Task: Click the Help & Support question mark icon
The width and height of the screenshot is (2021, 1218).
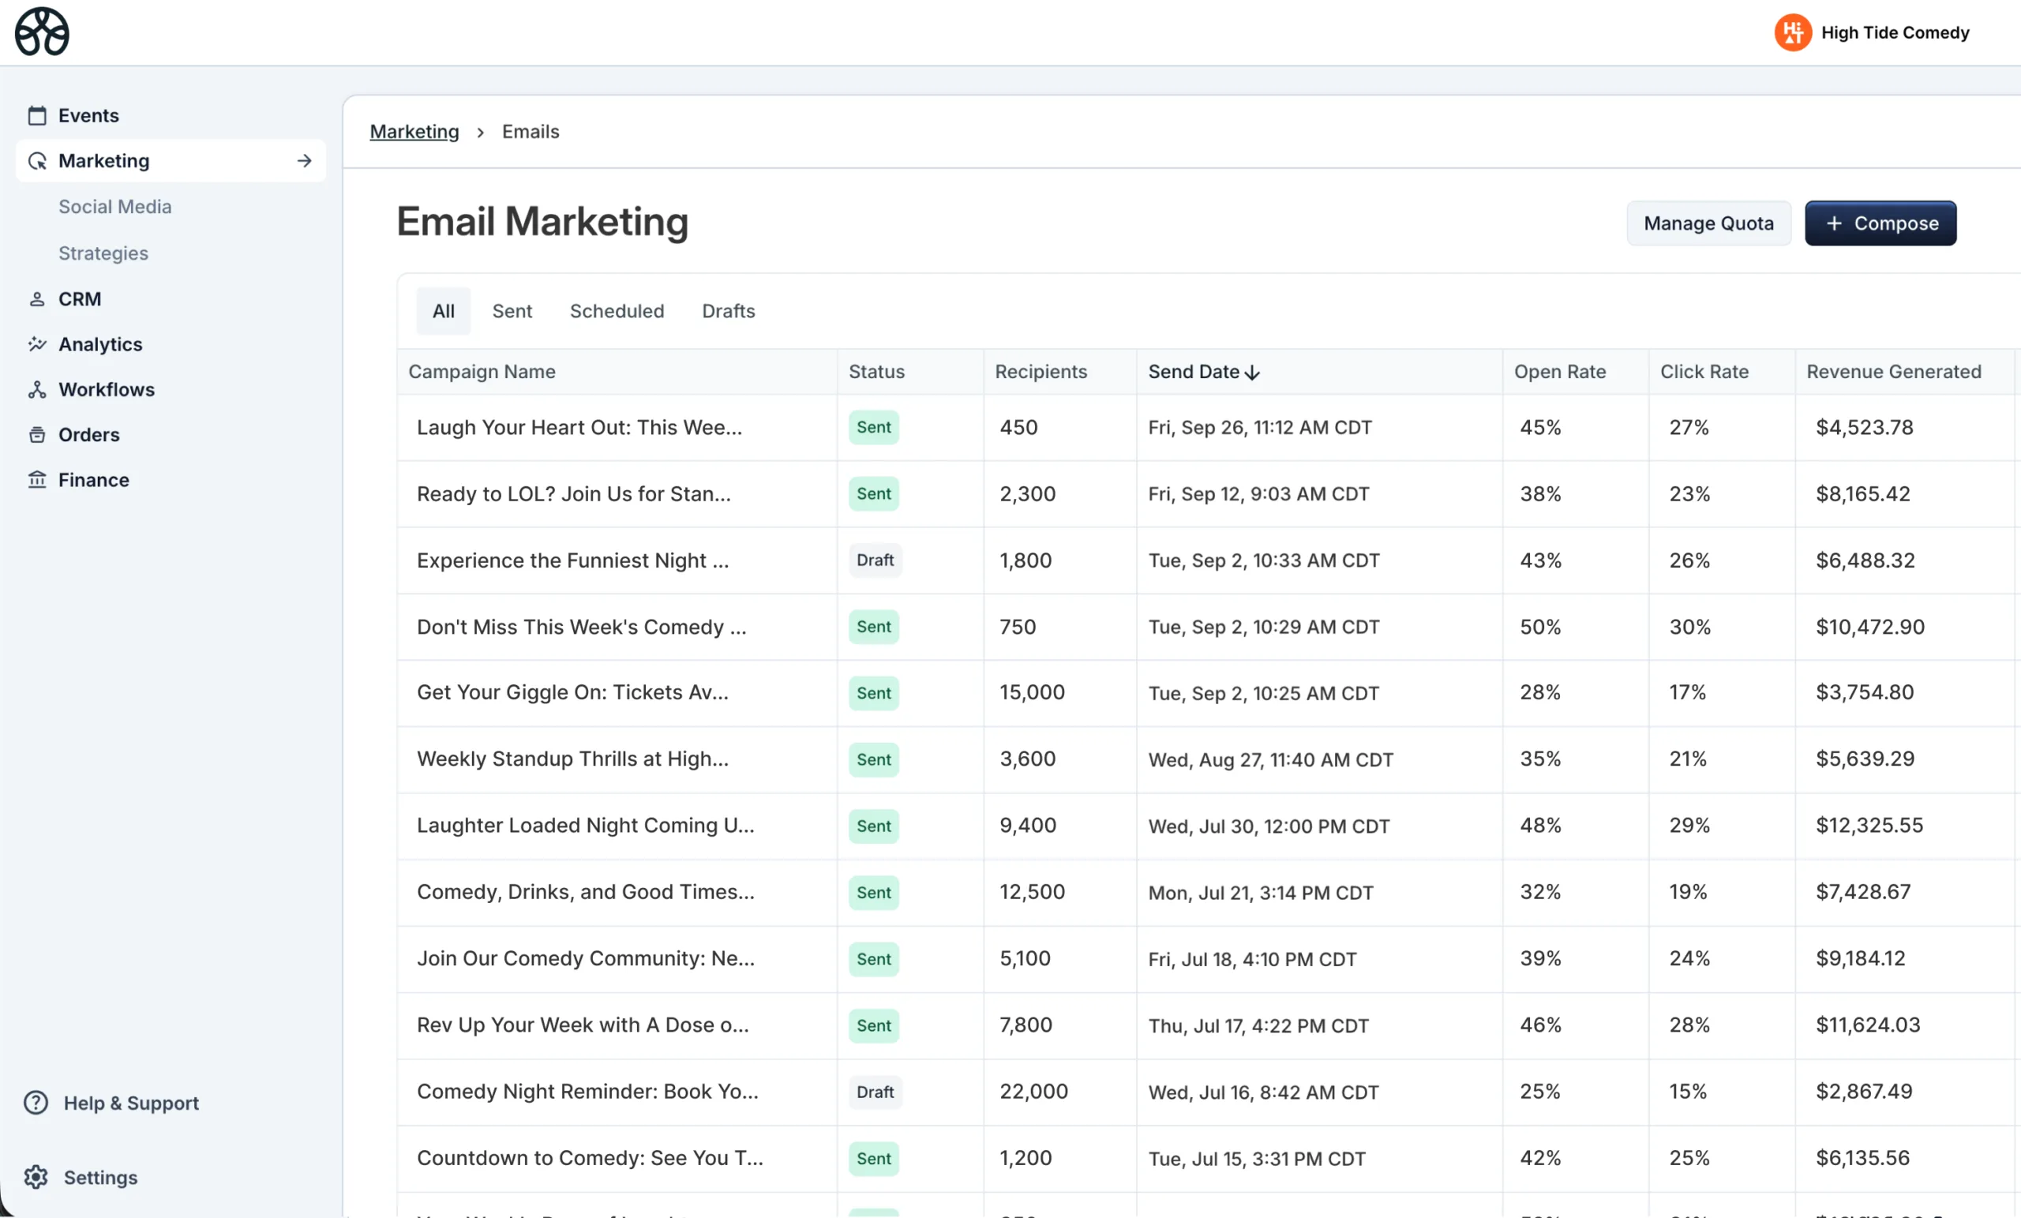Action: tap(36, 1102)
